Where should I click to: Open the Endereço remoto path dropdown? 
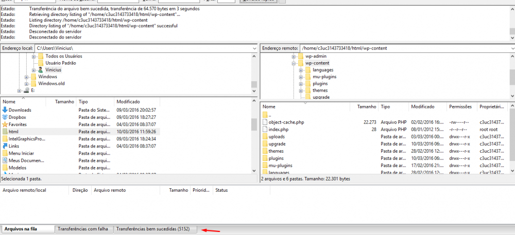pyautogui.click(x=512, y=48)
